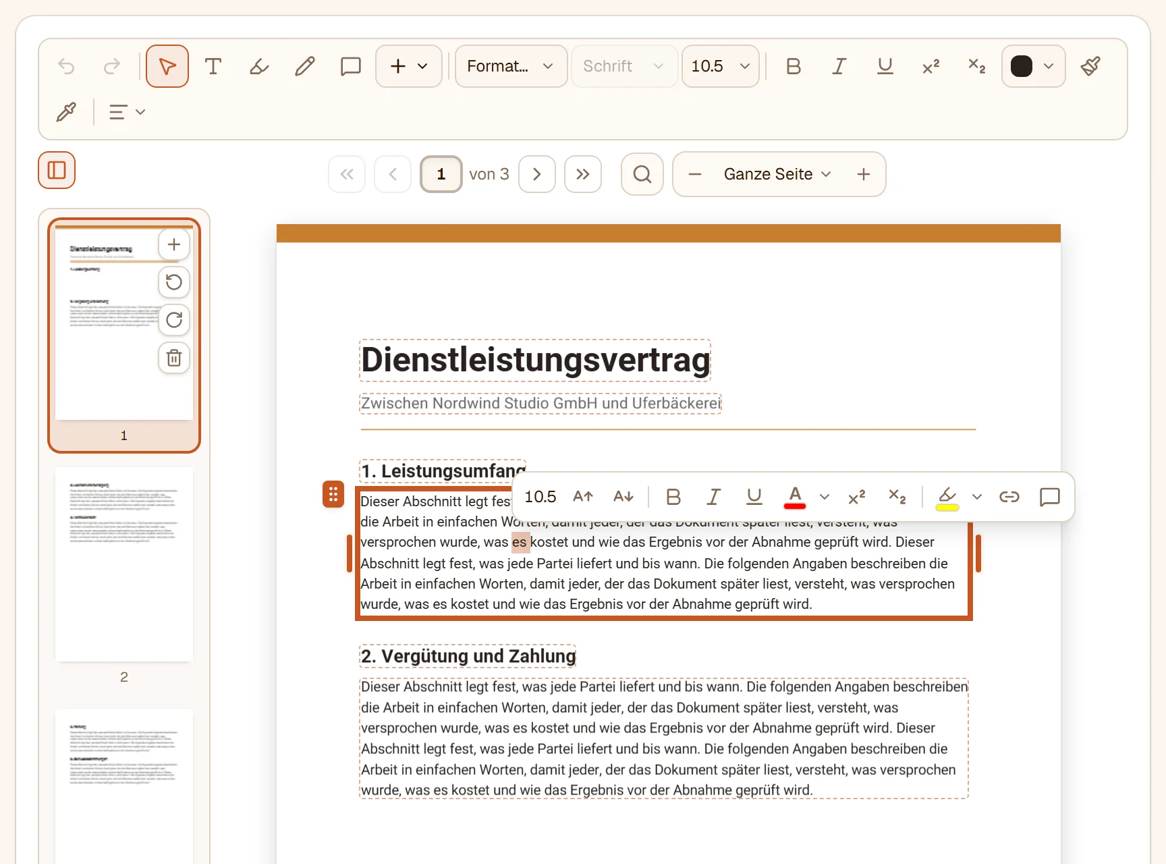
Task: Jump to the last page
Action: pyautogui.click(x=583, y=174)
